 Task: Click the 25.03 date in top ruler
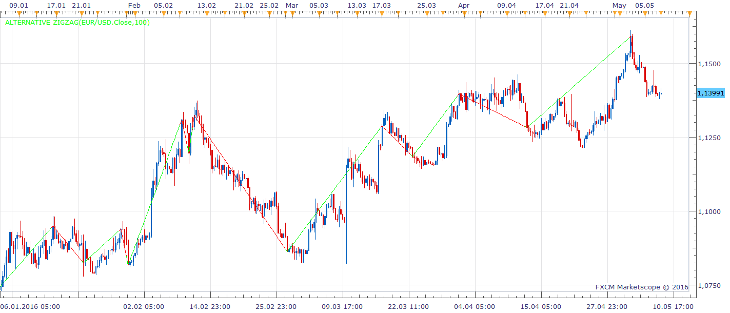(x=426, y=5)
